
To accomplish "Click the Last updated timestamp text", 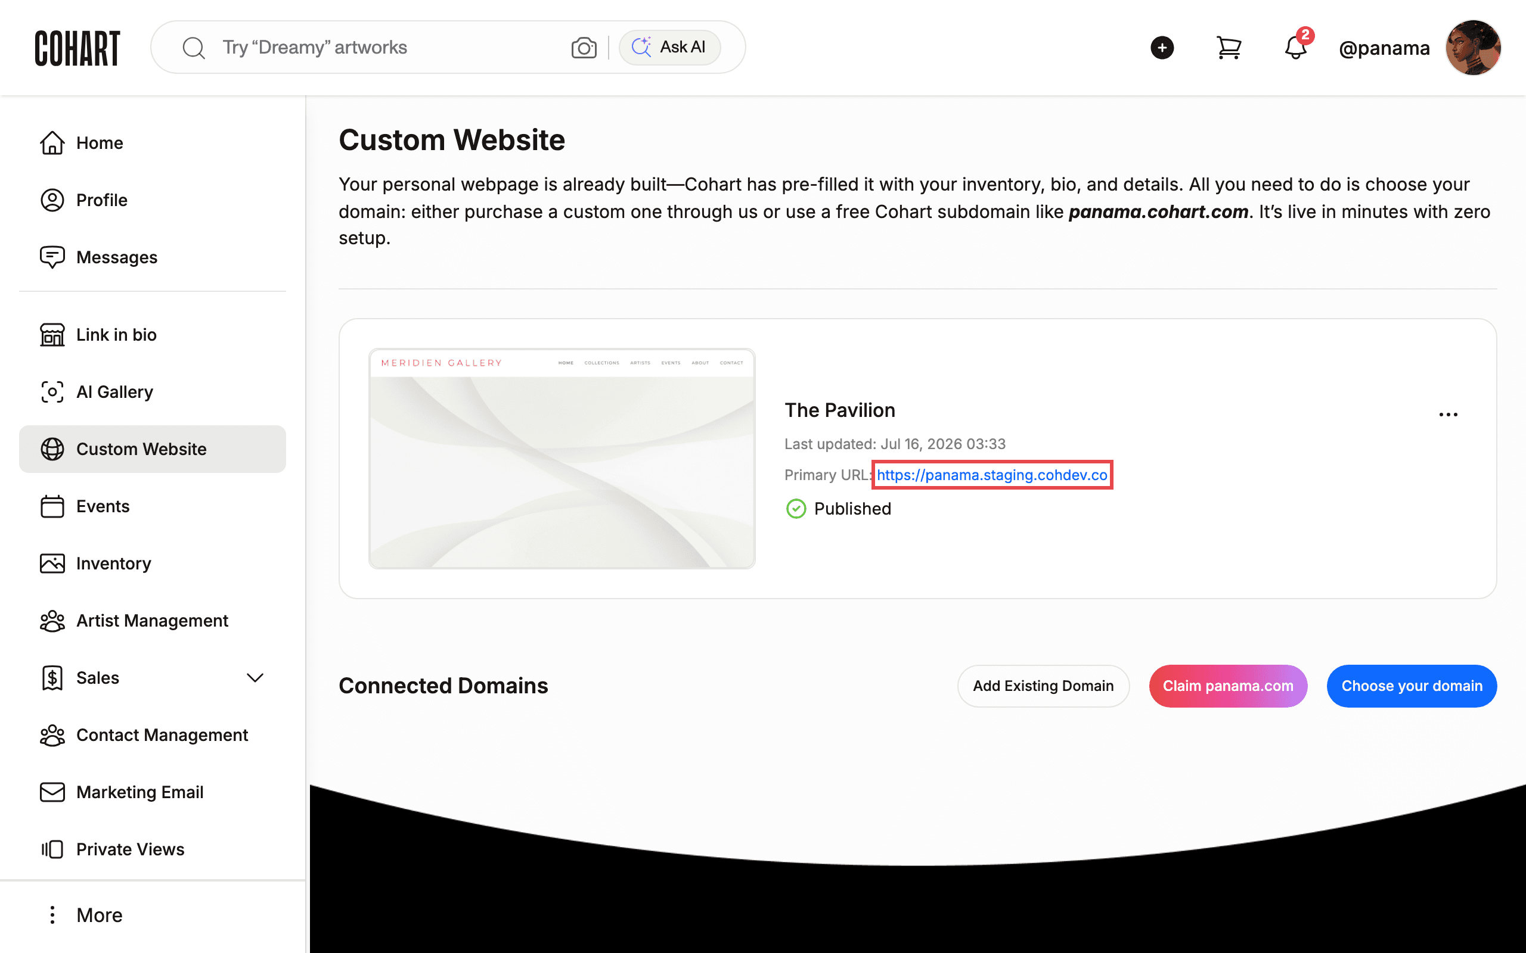I will pyautogui.click(x=895, y=444).
